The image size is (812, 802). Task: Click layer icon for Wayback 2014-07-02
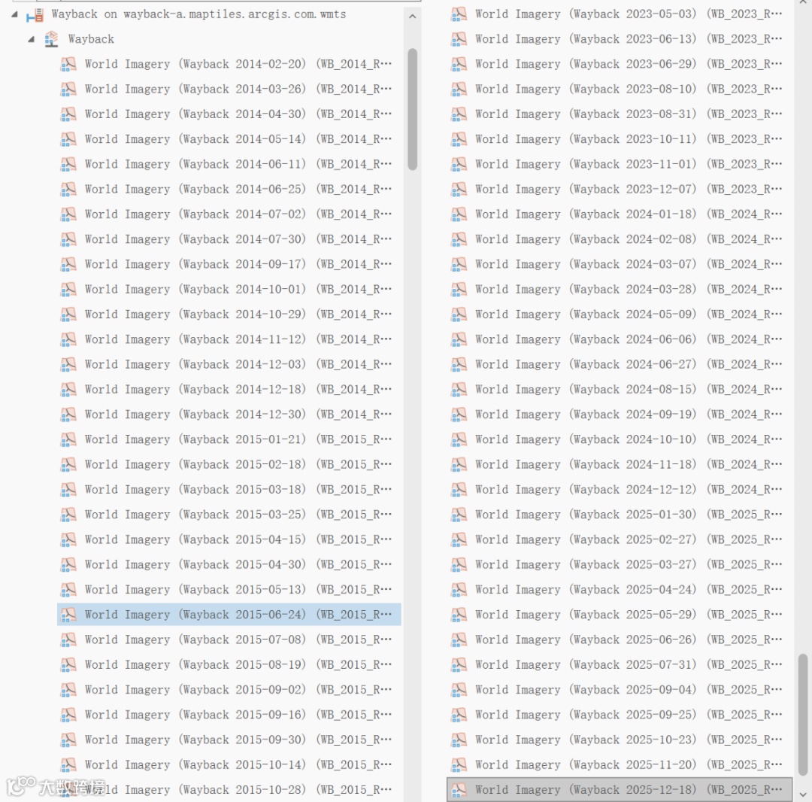point(68,214)
